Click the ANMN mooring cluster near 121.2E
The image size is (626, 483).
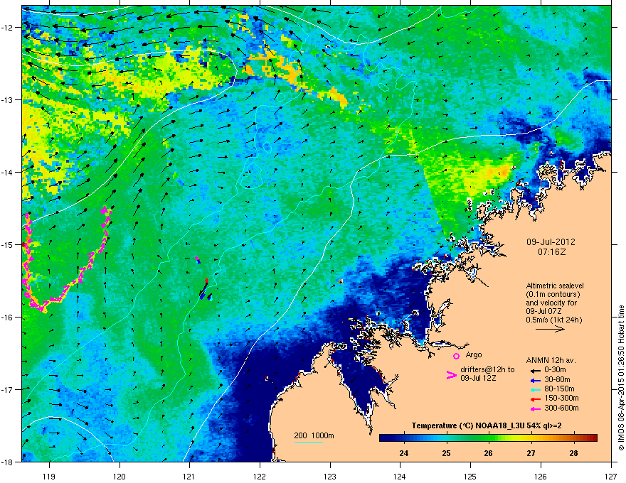point(204,290)
